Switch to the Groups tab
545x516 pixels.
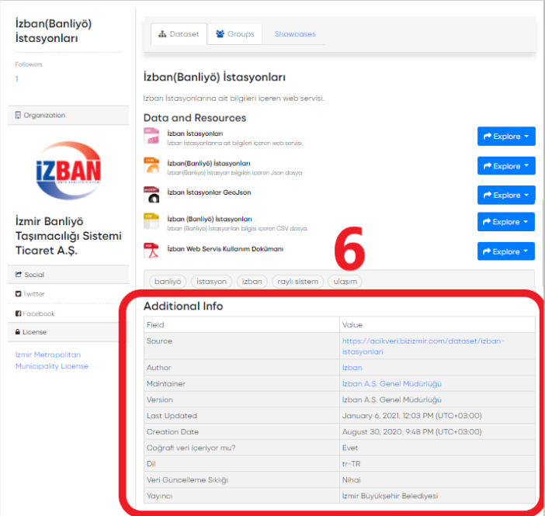(x=234, y=34)
